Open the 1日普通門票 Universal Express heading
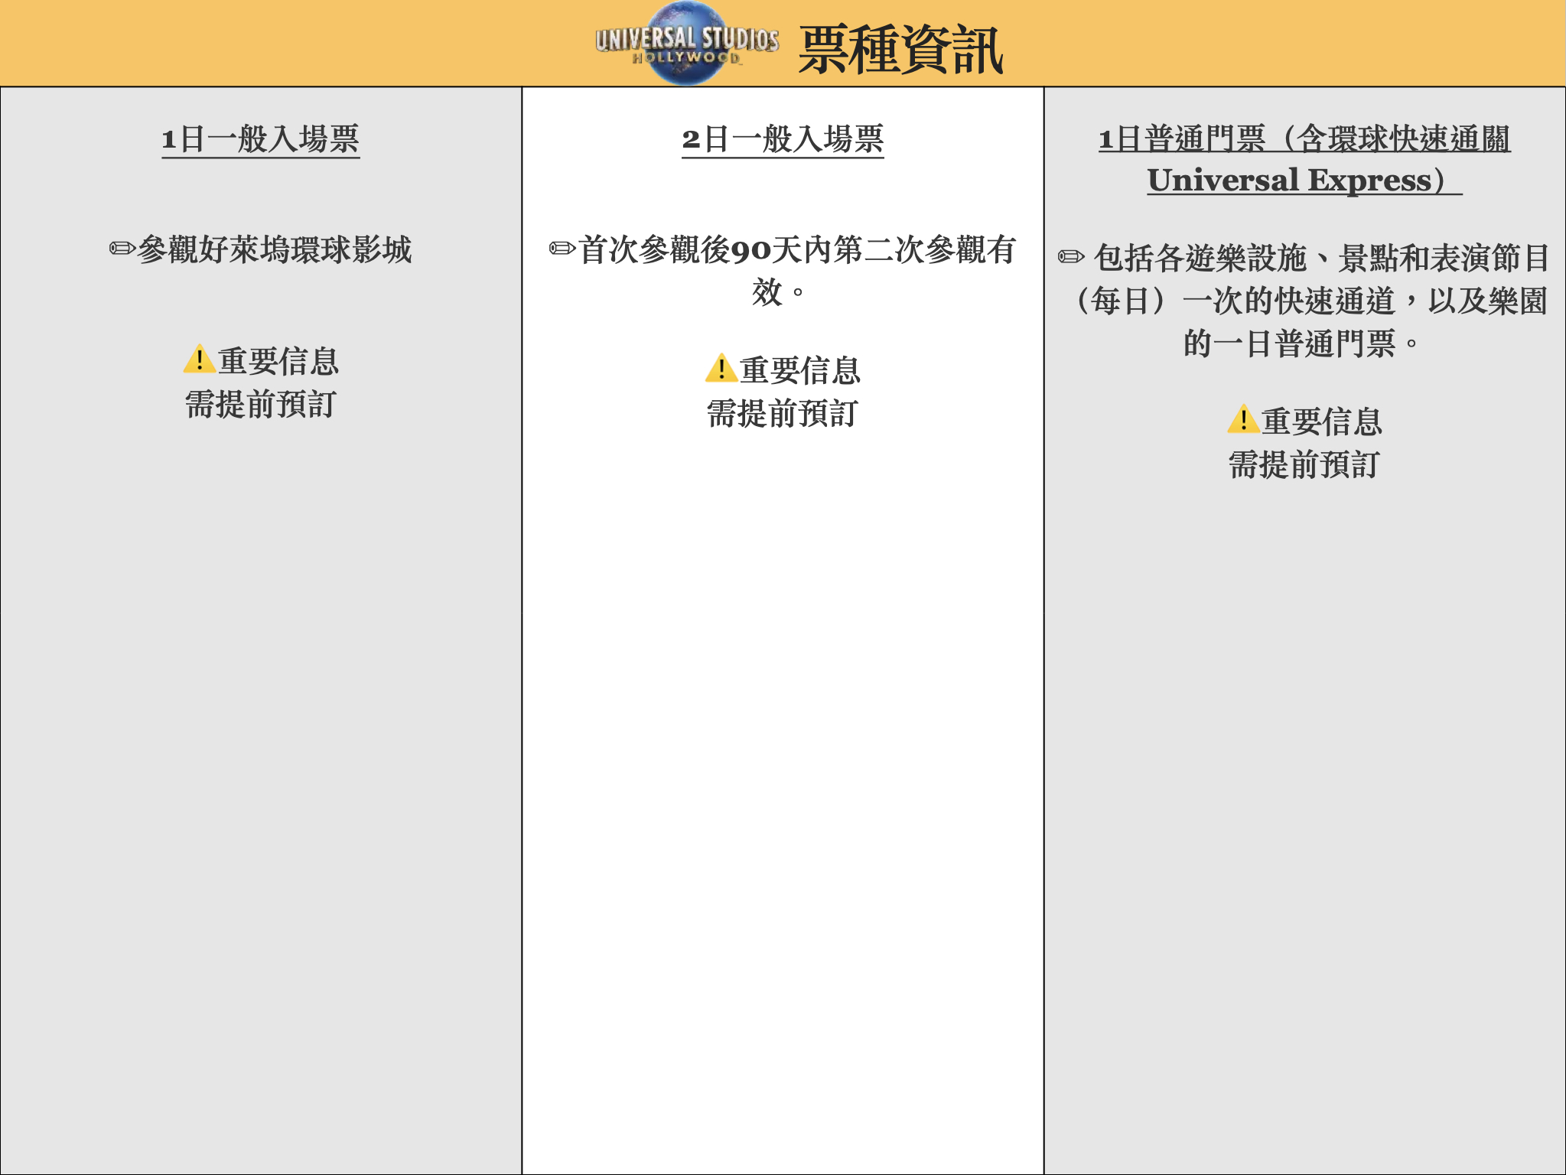The width and height of the screenshot is (1566, 1175). click(1304, 159)
